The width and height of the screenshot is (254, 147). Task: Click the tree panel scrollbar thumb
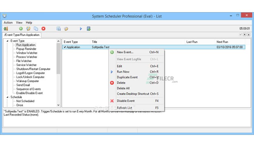58,59
